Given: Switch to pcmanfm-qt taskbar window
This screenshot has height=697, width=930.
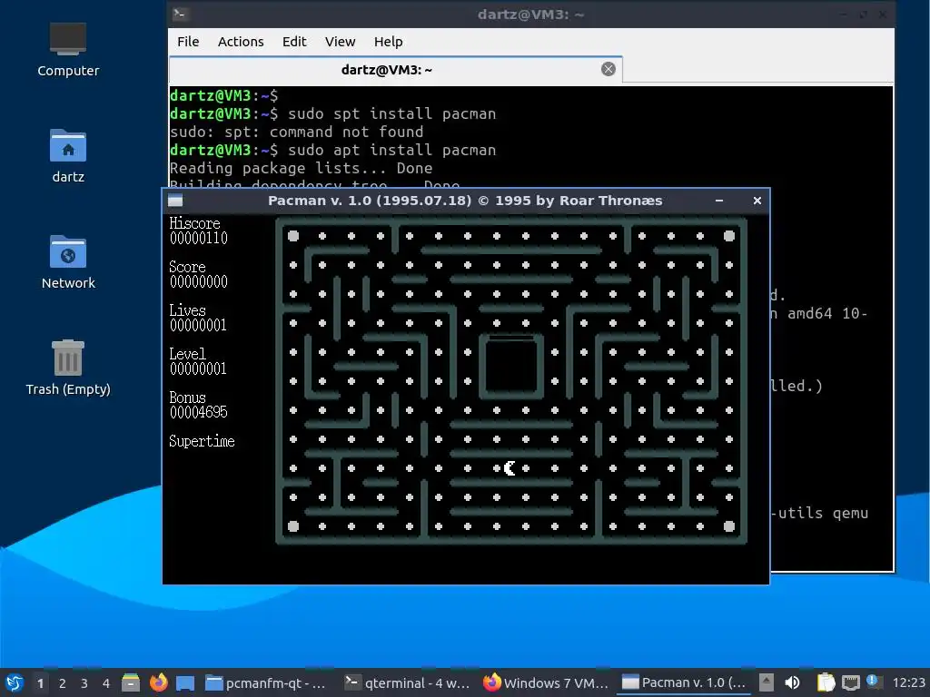Looking at the screenshot, I should [x=266, y=682].
